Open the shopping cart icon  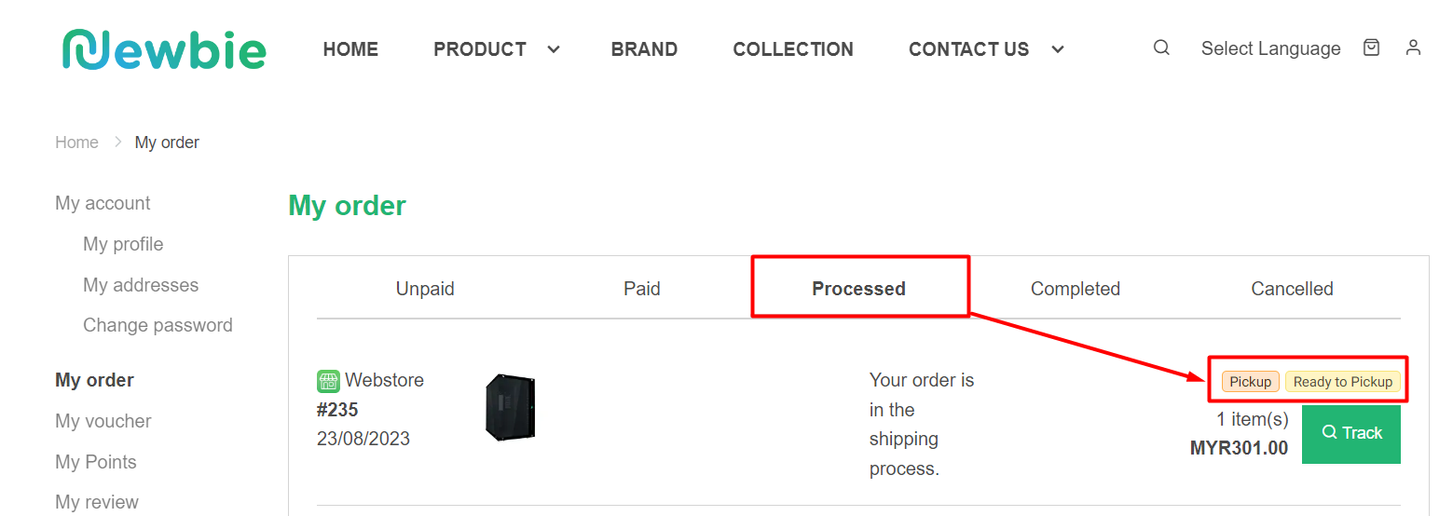(1371, 48)
